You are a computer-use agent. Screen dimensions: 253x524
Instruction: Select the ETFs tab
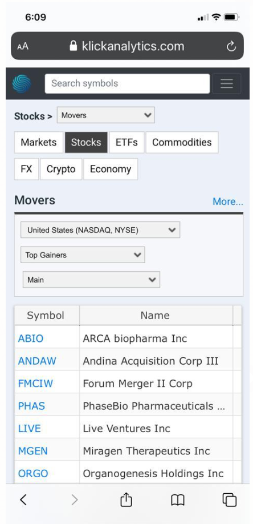(x=126, y=142)
